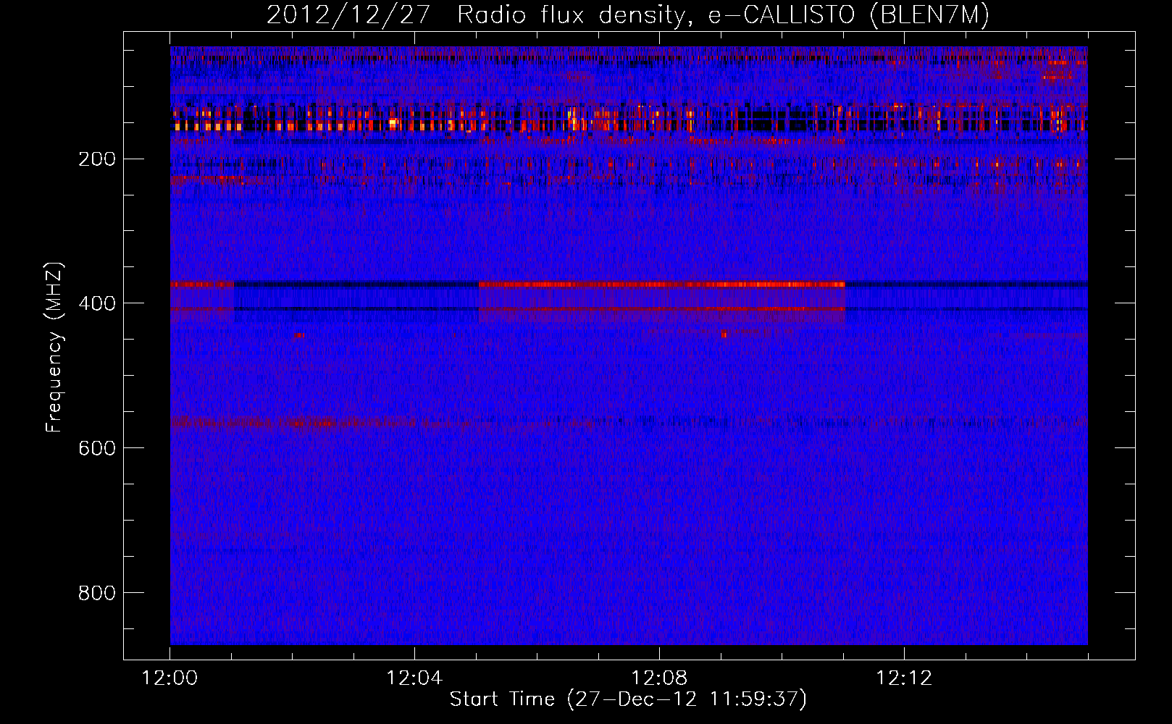Click the '400' frequency tick label
1172x724 pixels.
tap(97, 303)
